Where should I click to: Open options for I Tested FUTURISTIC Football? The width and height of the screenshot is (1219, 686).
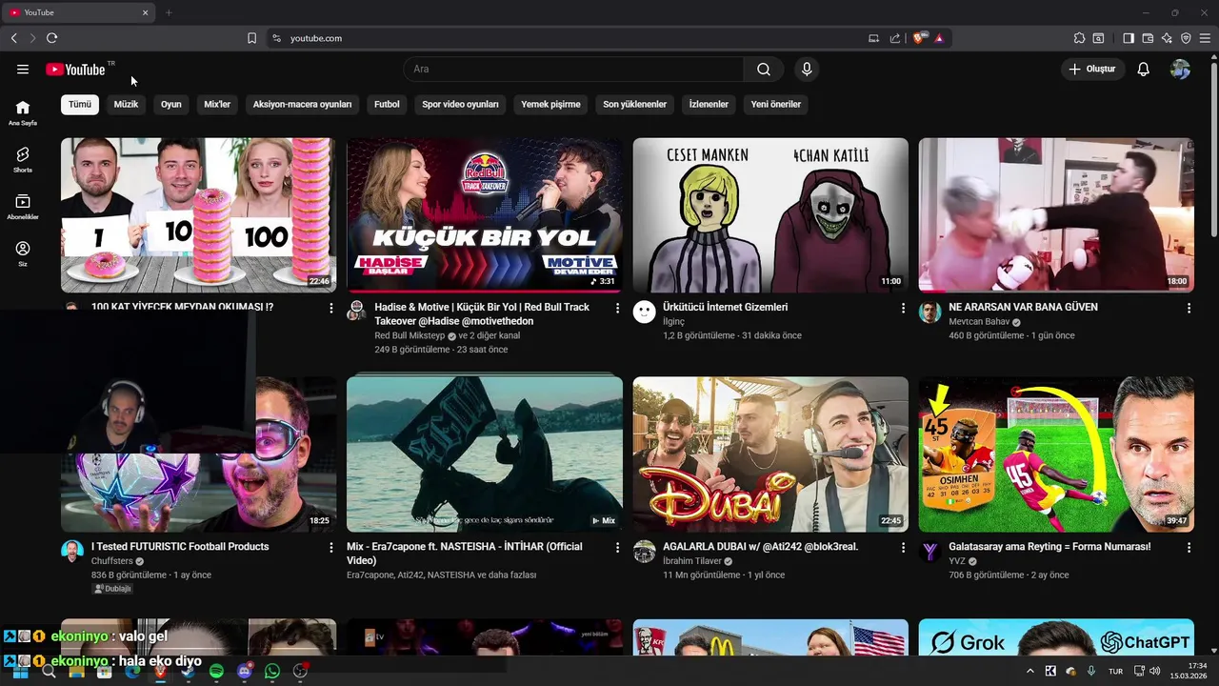pos(331,547)
